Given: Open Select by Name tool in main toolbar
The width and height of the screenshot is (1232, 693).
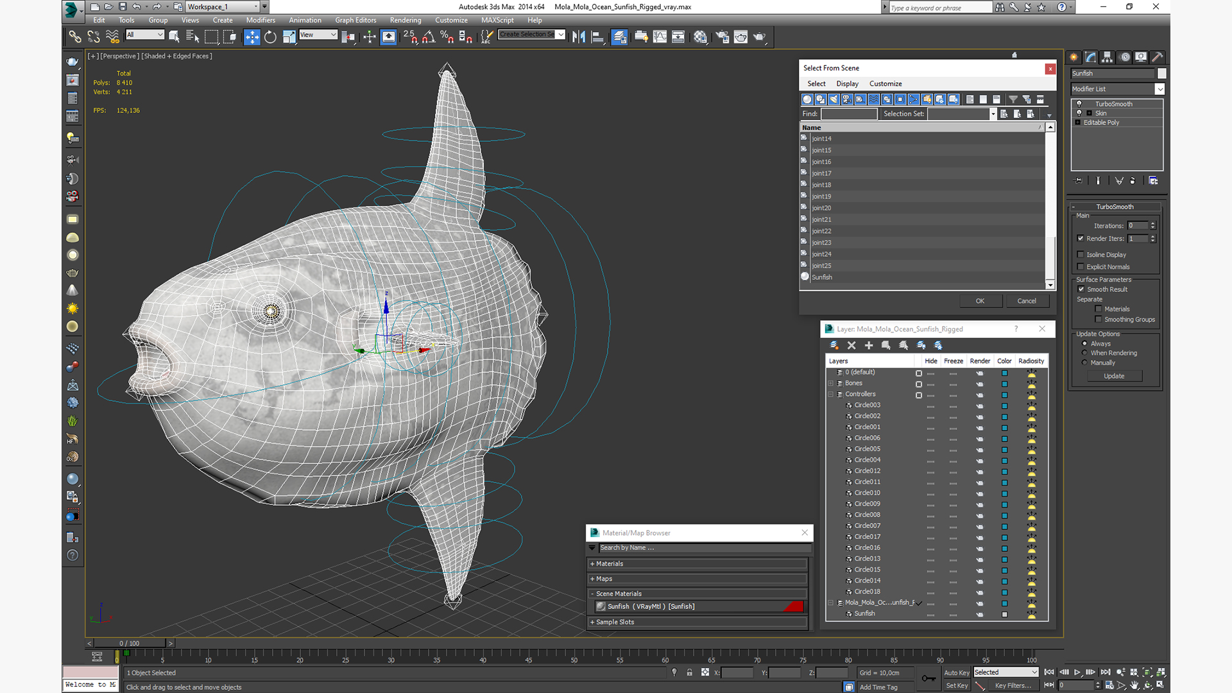Looking at the screenshot, I should point(192,37).
